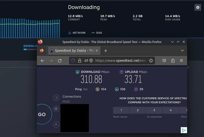204x137 pixels.
Task: Click the Connections mode icon
Action: [x=56, y=97]
